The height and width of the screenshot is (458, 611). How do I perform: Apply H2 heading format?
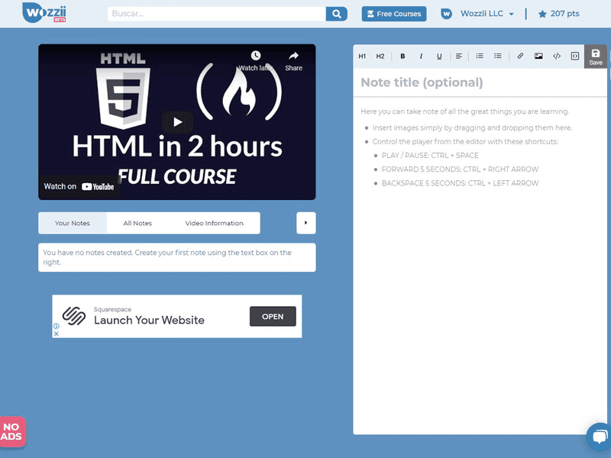380,56
